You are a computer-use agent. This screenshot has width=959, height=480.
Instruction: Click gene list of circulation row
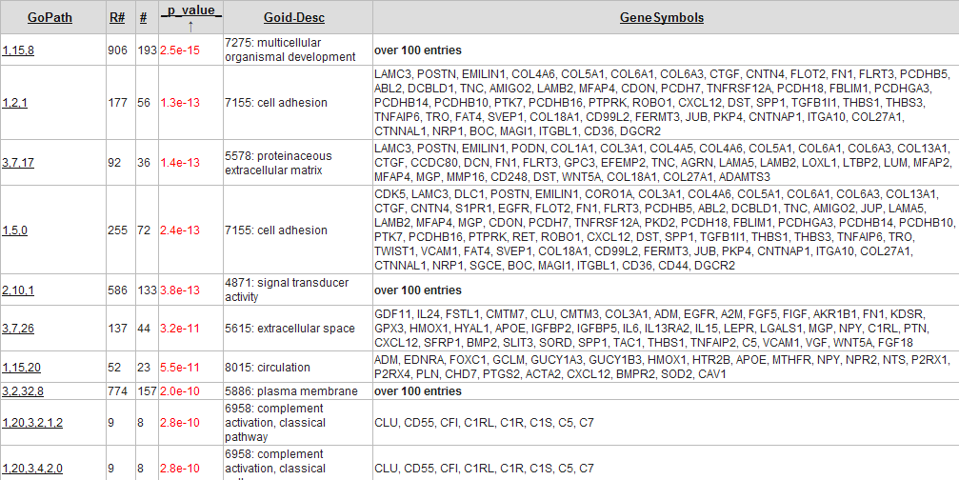coord(664,367)
